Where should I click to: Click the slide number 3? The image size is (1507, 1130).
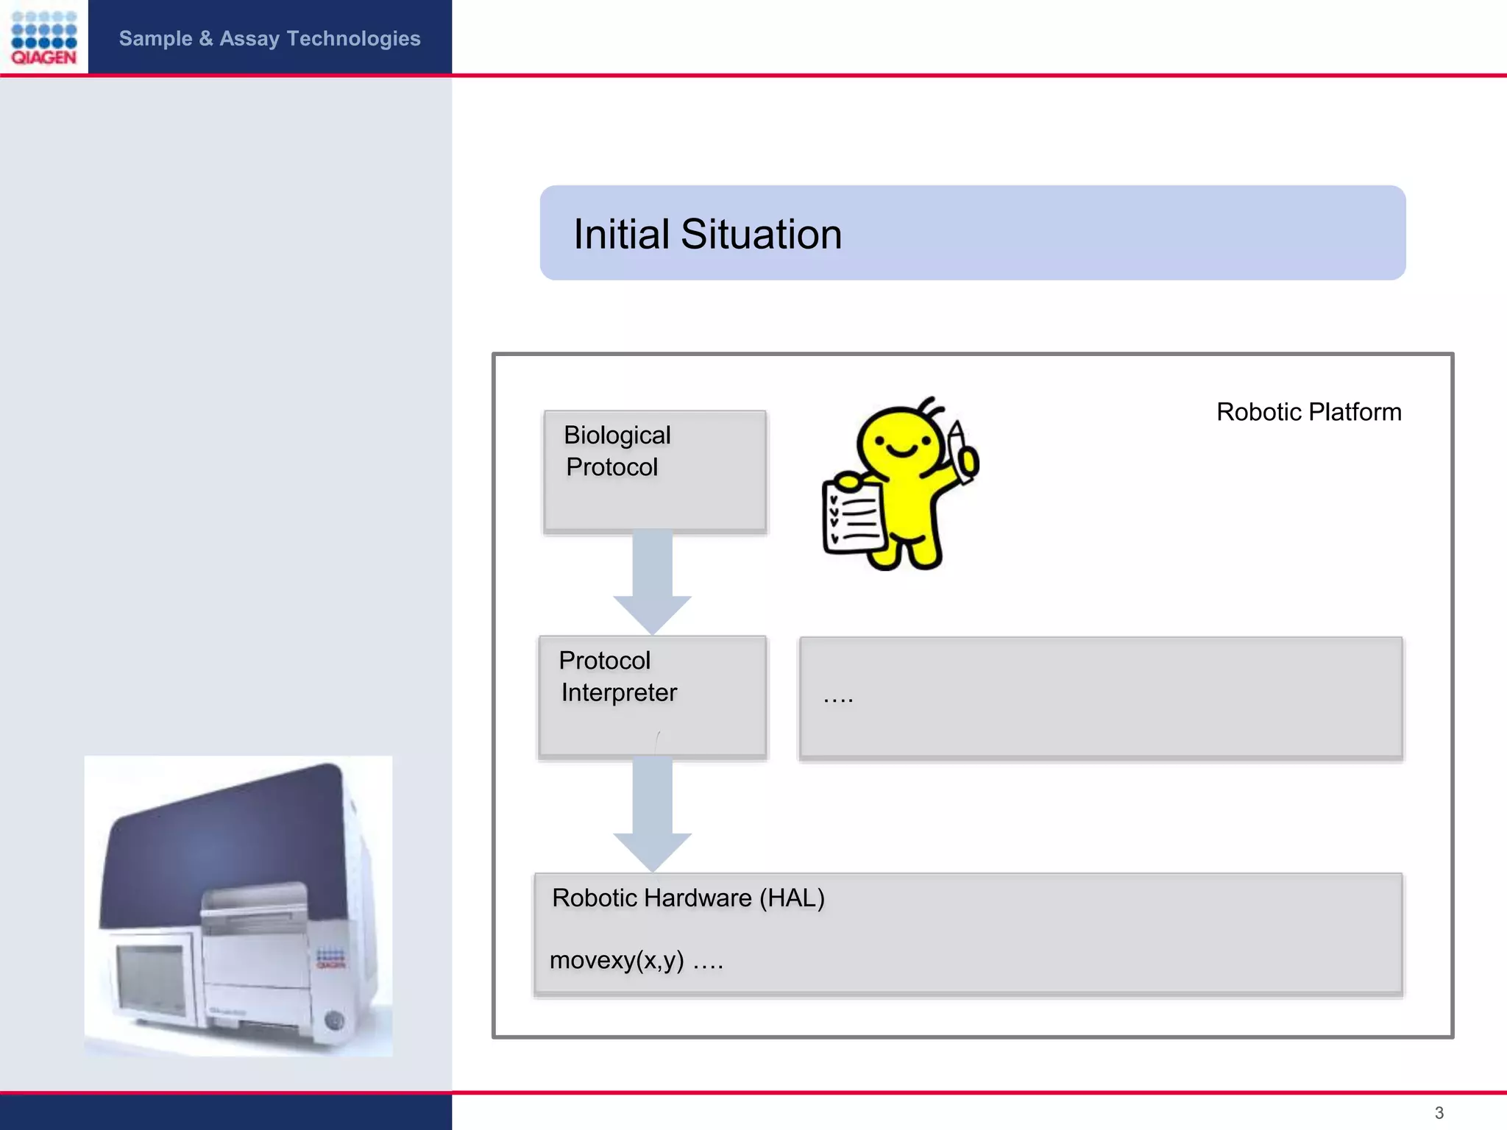pyautogui.click(x=1439, y=1113)
